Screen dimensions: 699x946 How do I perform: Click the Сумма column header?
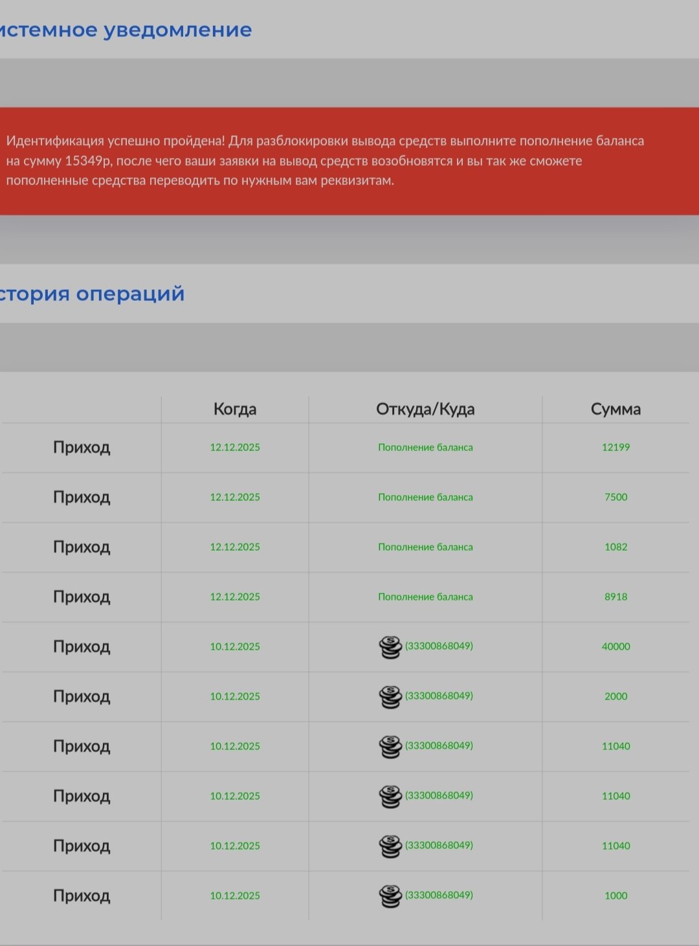616,409
